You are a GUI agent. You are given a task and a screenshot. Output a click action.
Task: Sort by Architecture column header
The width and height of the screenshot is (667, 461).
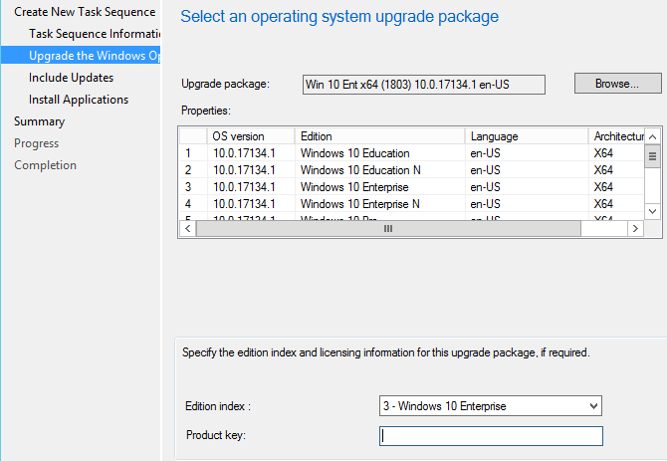tap(617, 136)
